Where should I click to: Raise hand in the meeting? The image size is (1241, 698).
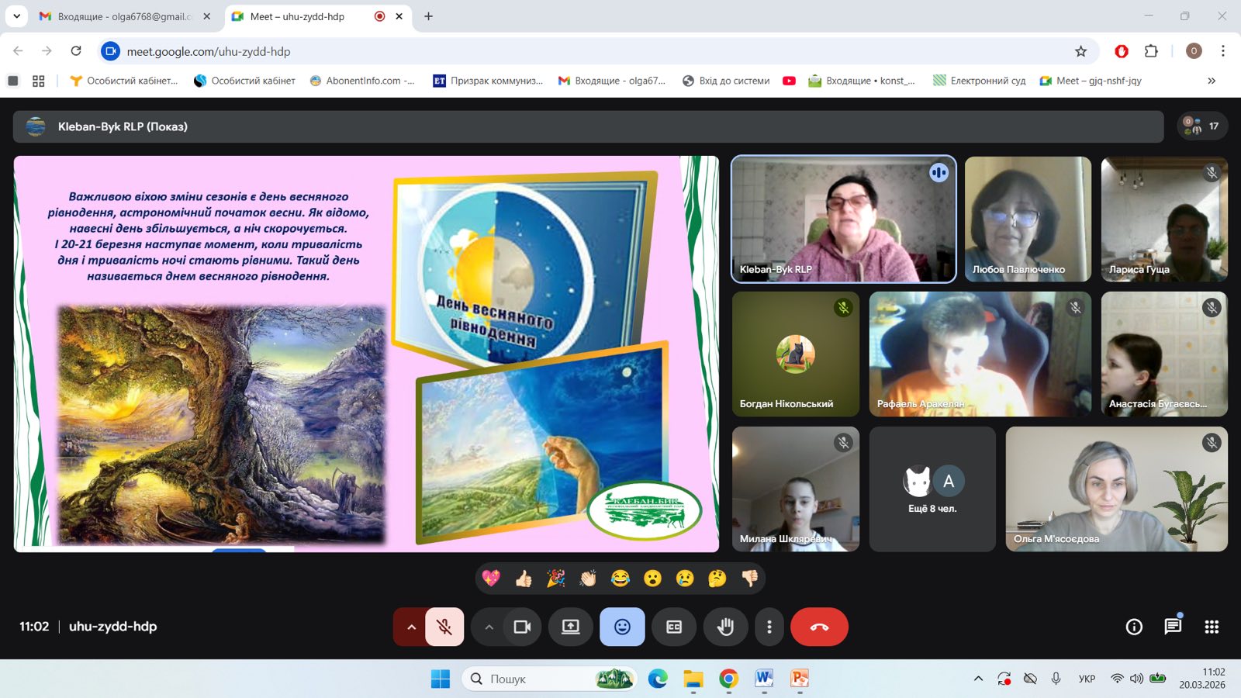pyautogui.click(x=725, y=627)
